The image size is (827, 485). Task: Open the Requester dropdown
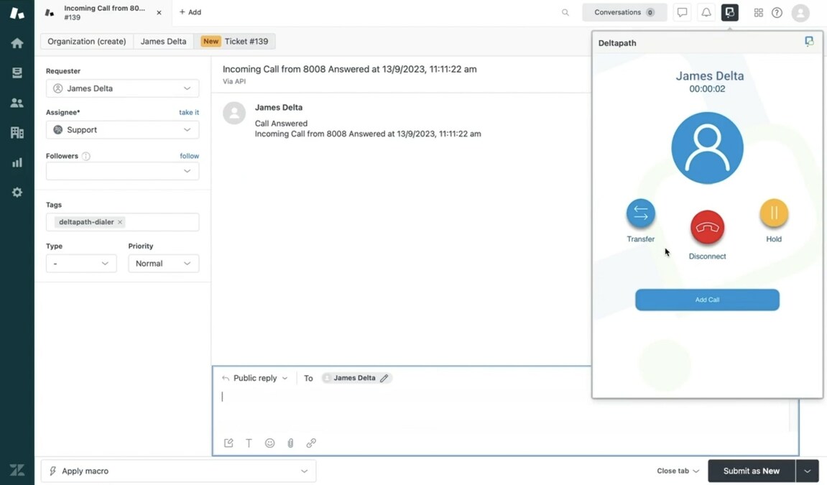pos(122,88)
